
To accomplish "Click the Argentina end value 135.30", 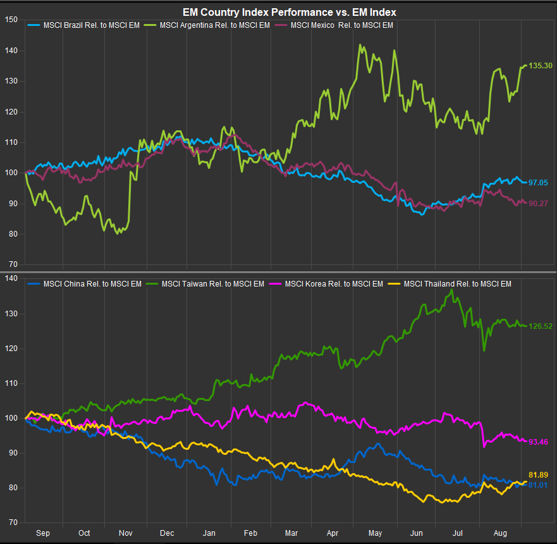I will 541,66.
